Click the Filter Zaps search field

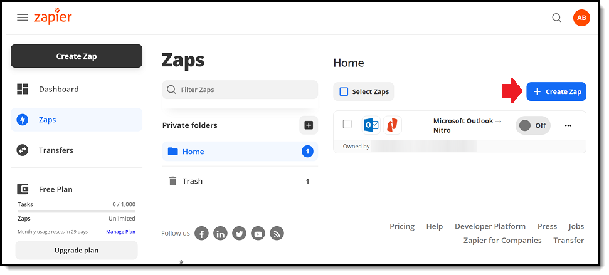pyautogui.click(x=240, y=90)
